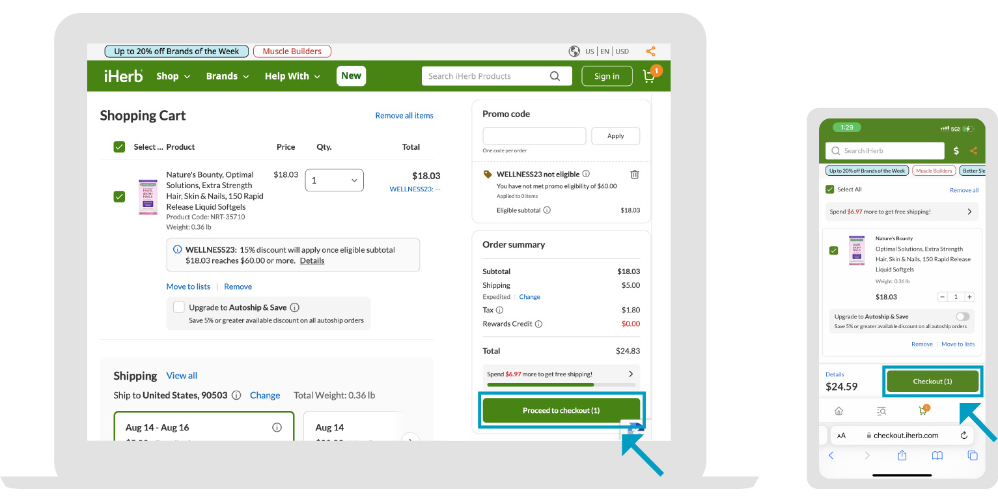Uncheck the Nature's Bounty product checkbox on laptop

point(119,196)
